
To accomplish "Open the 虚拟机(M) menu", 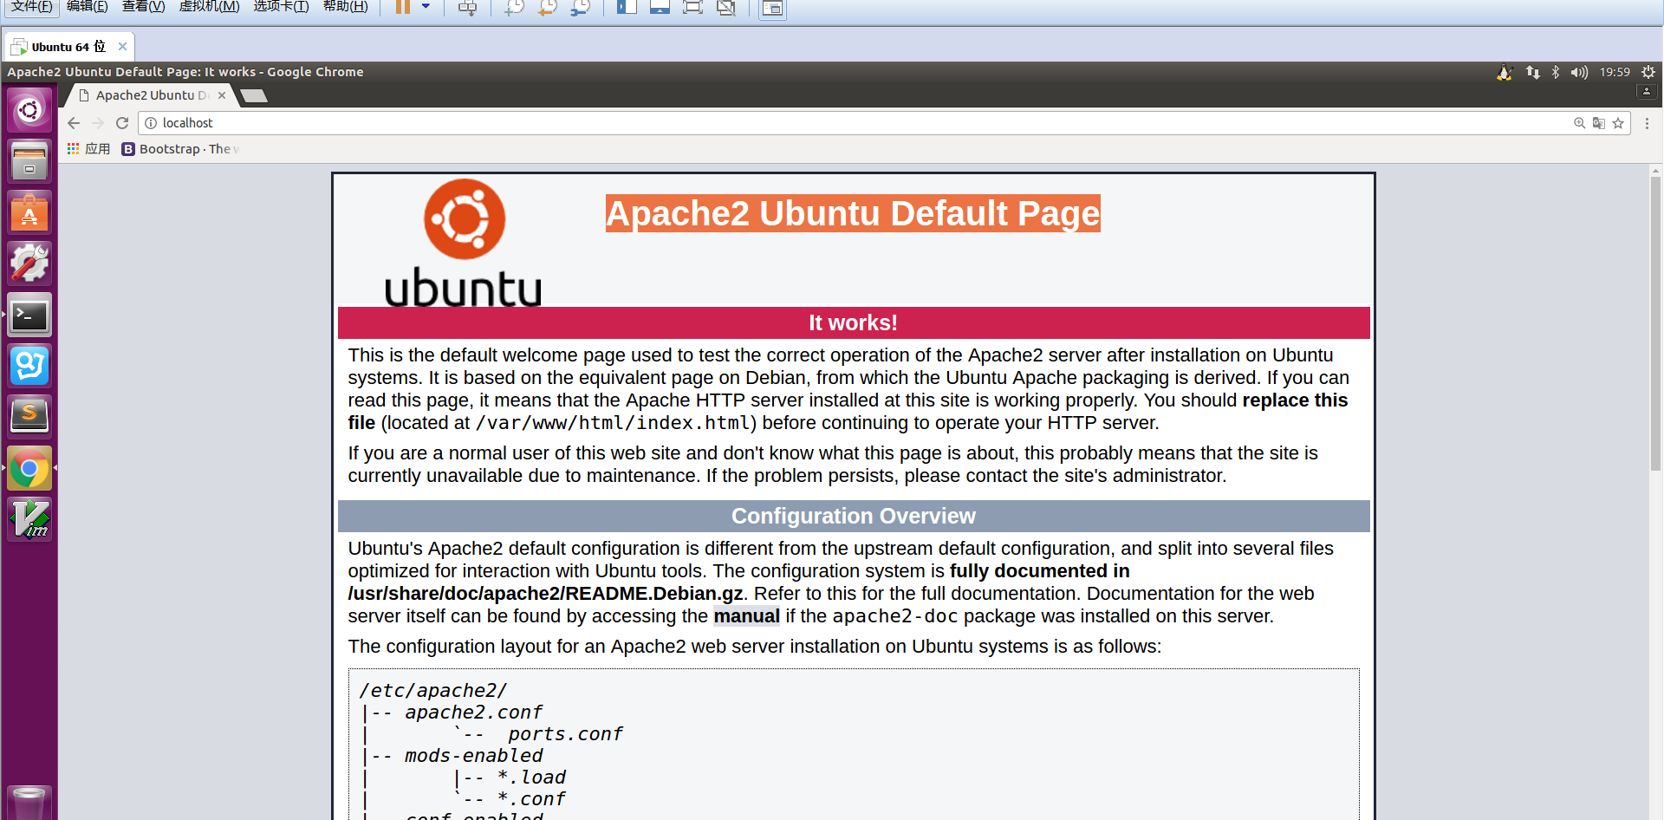I will pos(209,7).
